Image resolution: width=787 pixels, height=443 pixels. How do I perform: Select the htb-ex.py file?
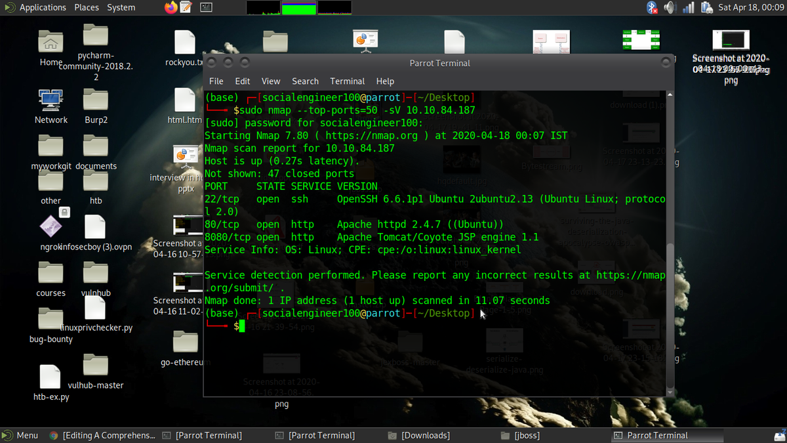(51, 383)
